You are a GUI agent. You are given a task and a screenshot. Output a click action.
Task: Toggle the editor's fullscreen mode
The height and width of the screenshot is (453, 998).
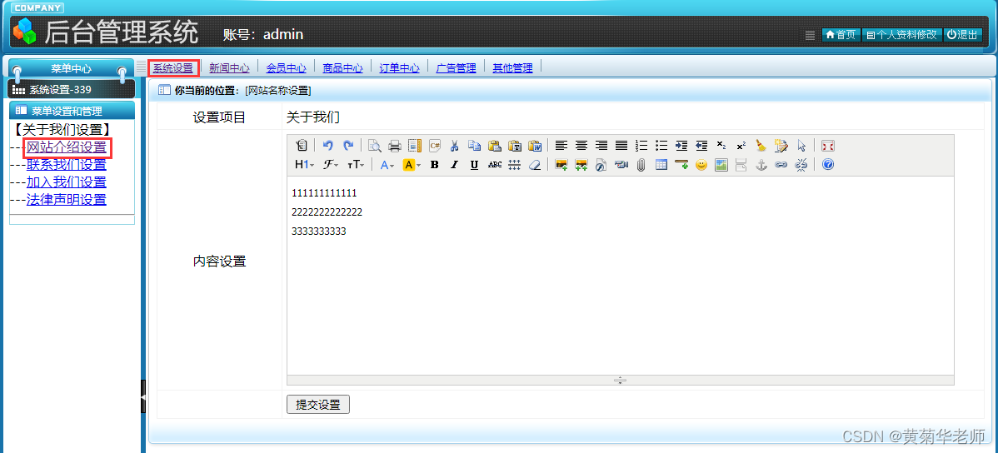[827, 146]
